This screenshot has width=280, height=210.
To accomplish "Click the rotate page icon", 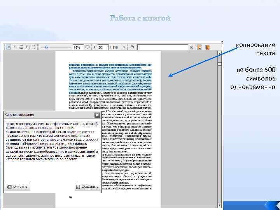I will click(x=132, y=47).
